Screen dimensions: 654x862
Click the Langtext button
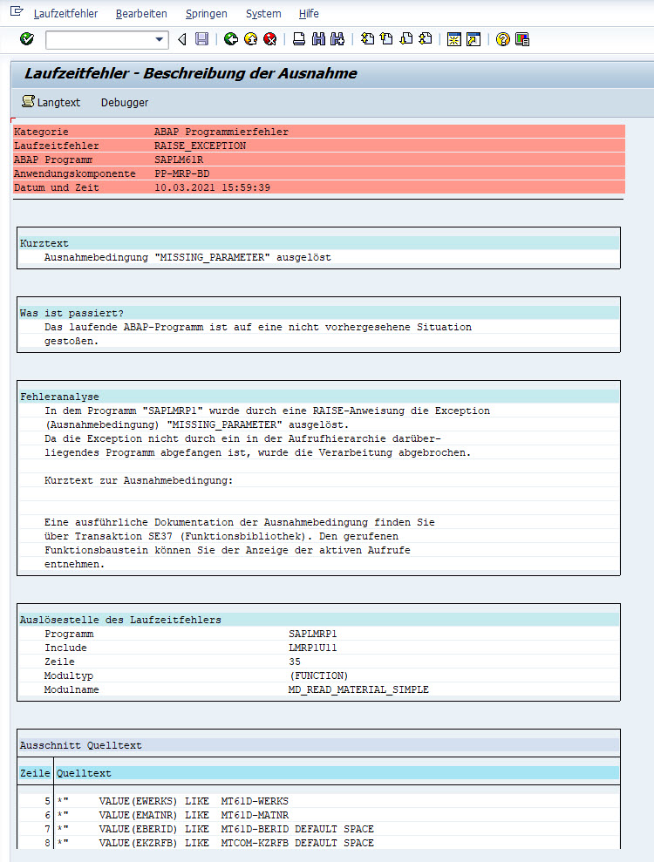point(51,102)
